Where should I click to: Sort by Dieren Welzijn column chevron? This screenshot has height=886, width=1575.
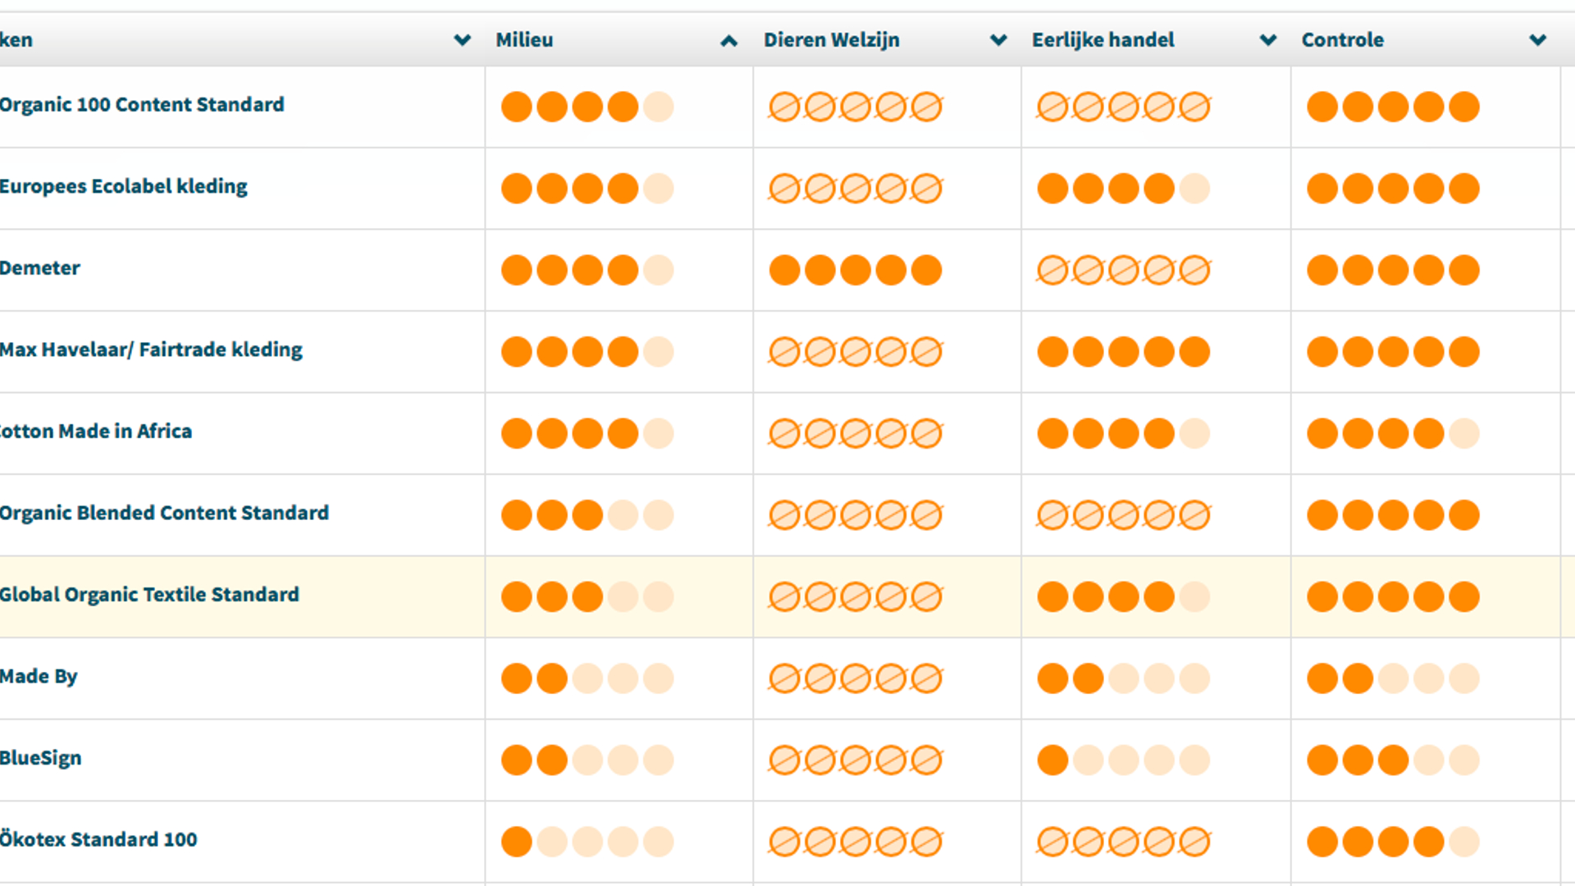tap(998, 40)
